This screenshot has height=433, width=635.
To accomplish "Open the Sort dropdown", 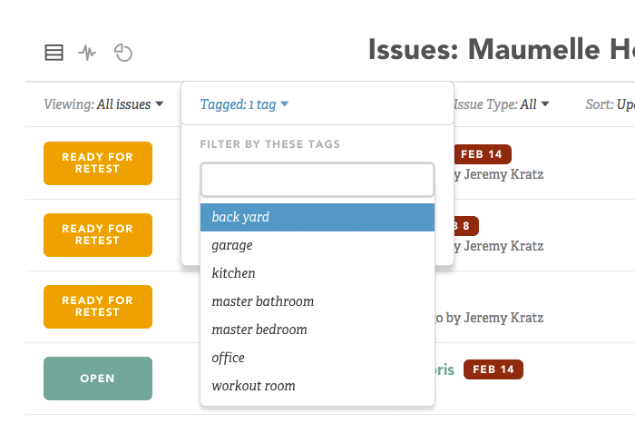I will (610, 104).
